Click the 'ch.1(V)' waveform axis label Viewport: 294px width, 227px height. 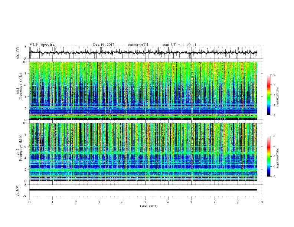click(18, 53)
